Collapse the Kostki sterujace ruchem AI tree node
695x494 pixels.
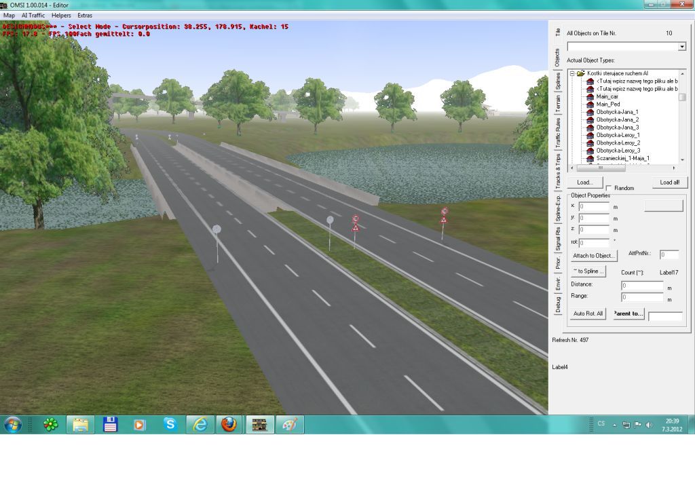pyautogui.click(x=572, y=73)
